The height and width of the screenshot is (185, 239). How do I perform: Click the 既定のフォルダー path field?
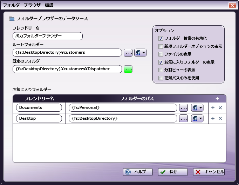pos(67,69)
